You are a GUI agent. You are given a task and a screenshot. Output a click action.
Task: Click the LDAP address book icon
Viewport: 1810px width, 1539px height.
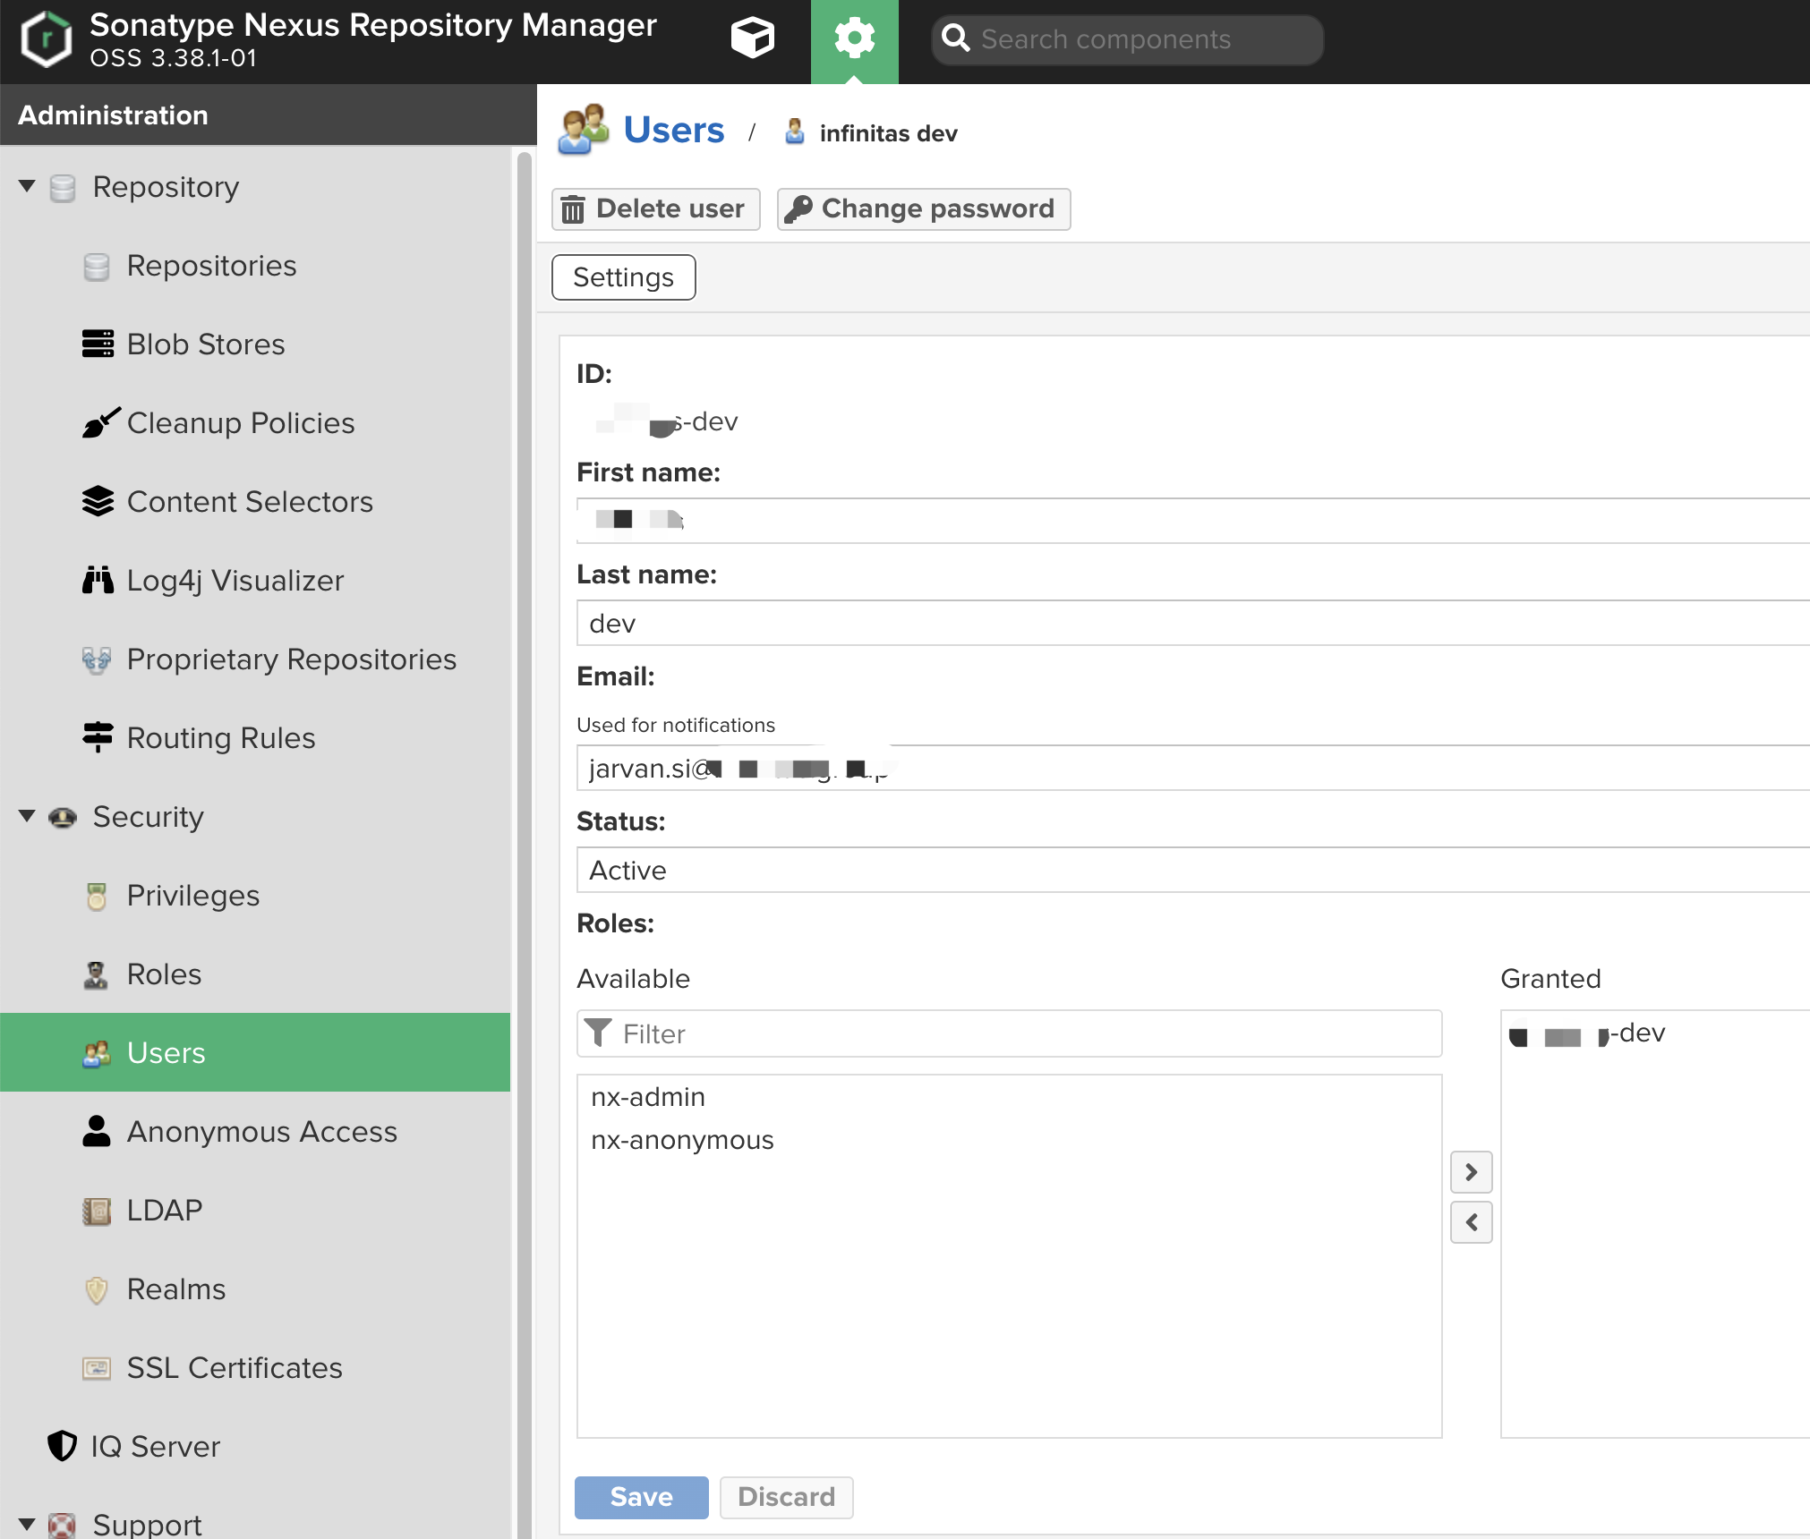coord(97,1211)
